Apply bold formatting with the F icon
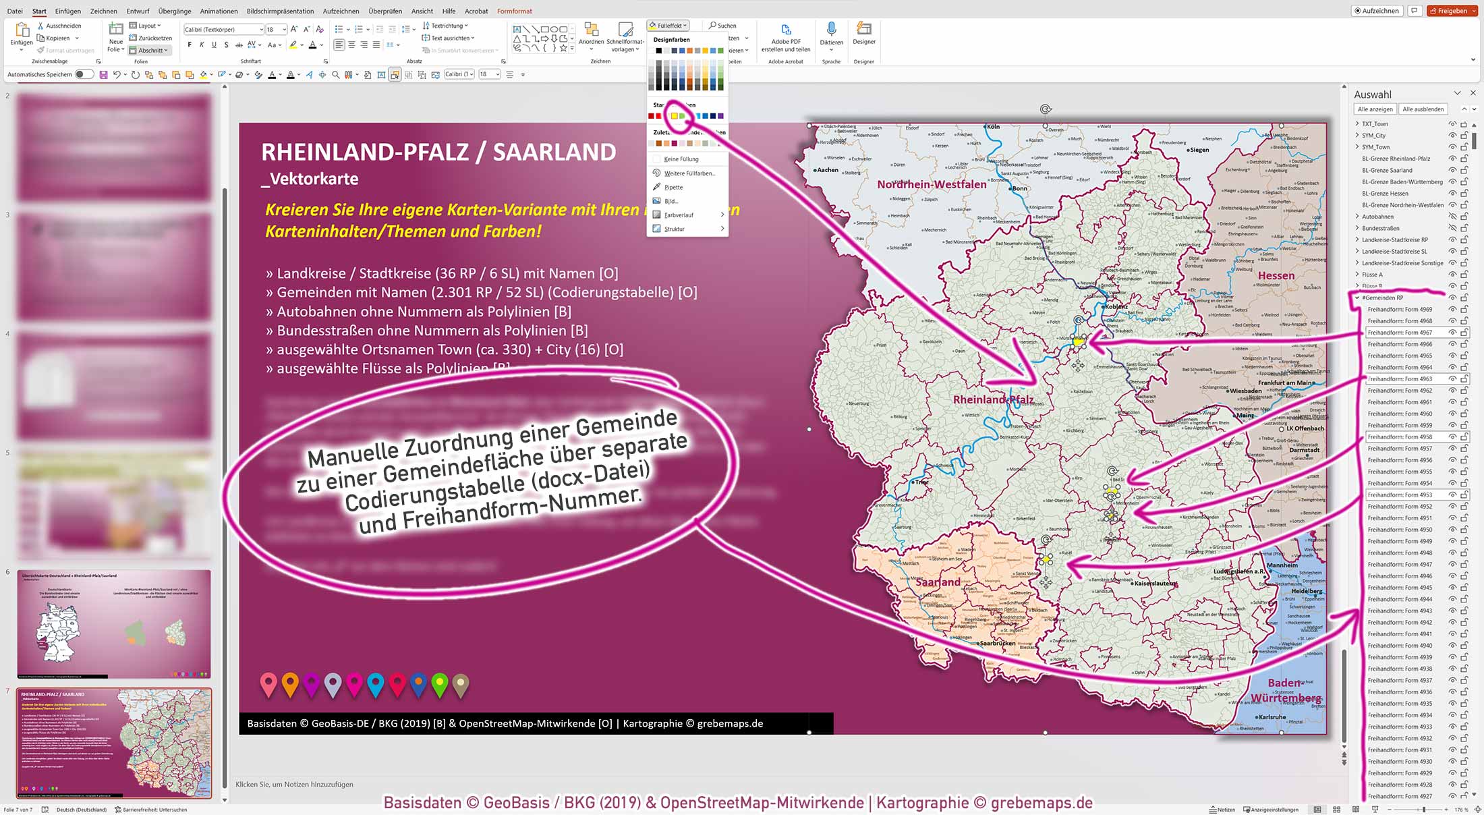Image resolution: width=1484 pixels, height=815 pixels. [190, 44]
